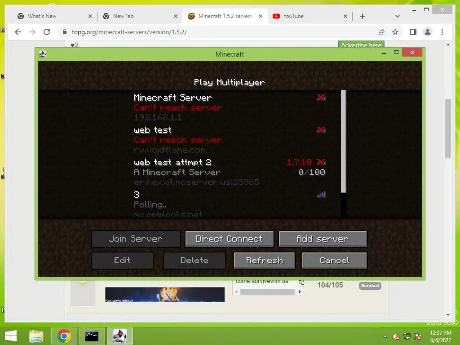This screenshot has height=345, width=460.
Task: Close the Minecraft 1.5.2 servers tab
Action: pos(261,16)
